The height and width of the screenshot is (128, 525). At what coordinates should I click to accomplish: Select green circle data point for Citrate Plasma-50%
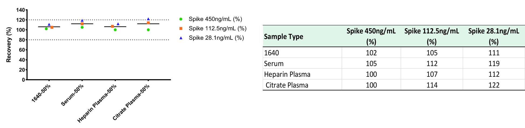pyautogui.click(x=148, y=30)
